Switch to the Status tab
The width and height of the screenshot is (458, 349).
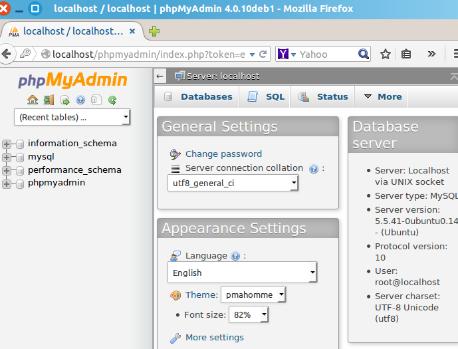pyautogui.click(x=323, y=96)
